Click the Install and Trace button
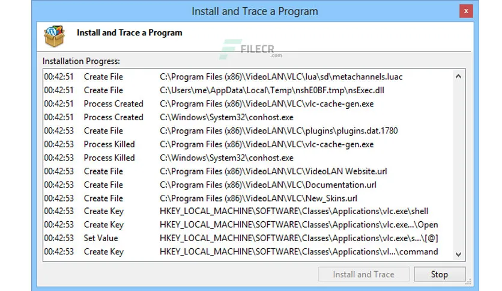Viewport: 502px width, 291px height. [364, 274]
